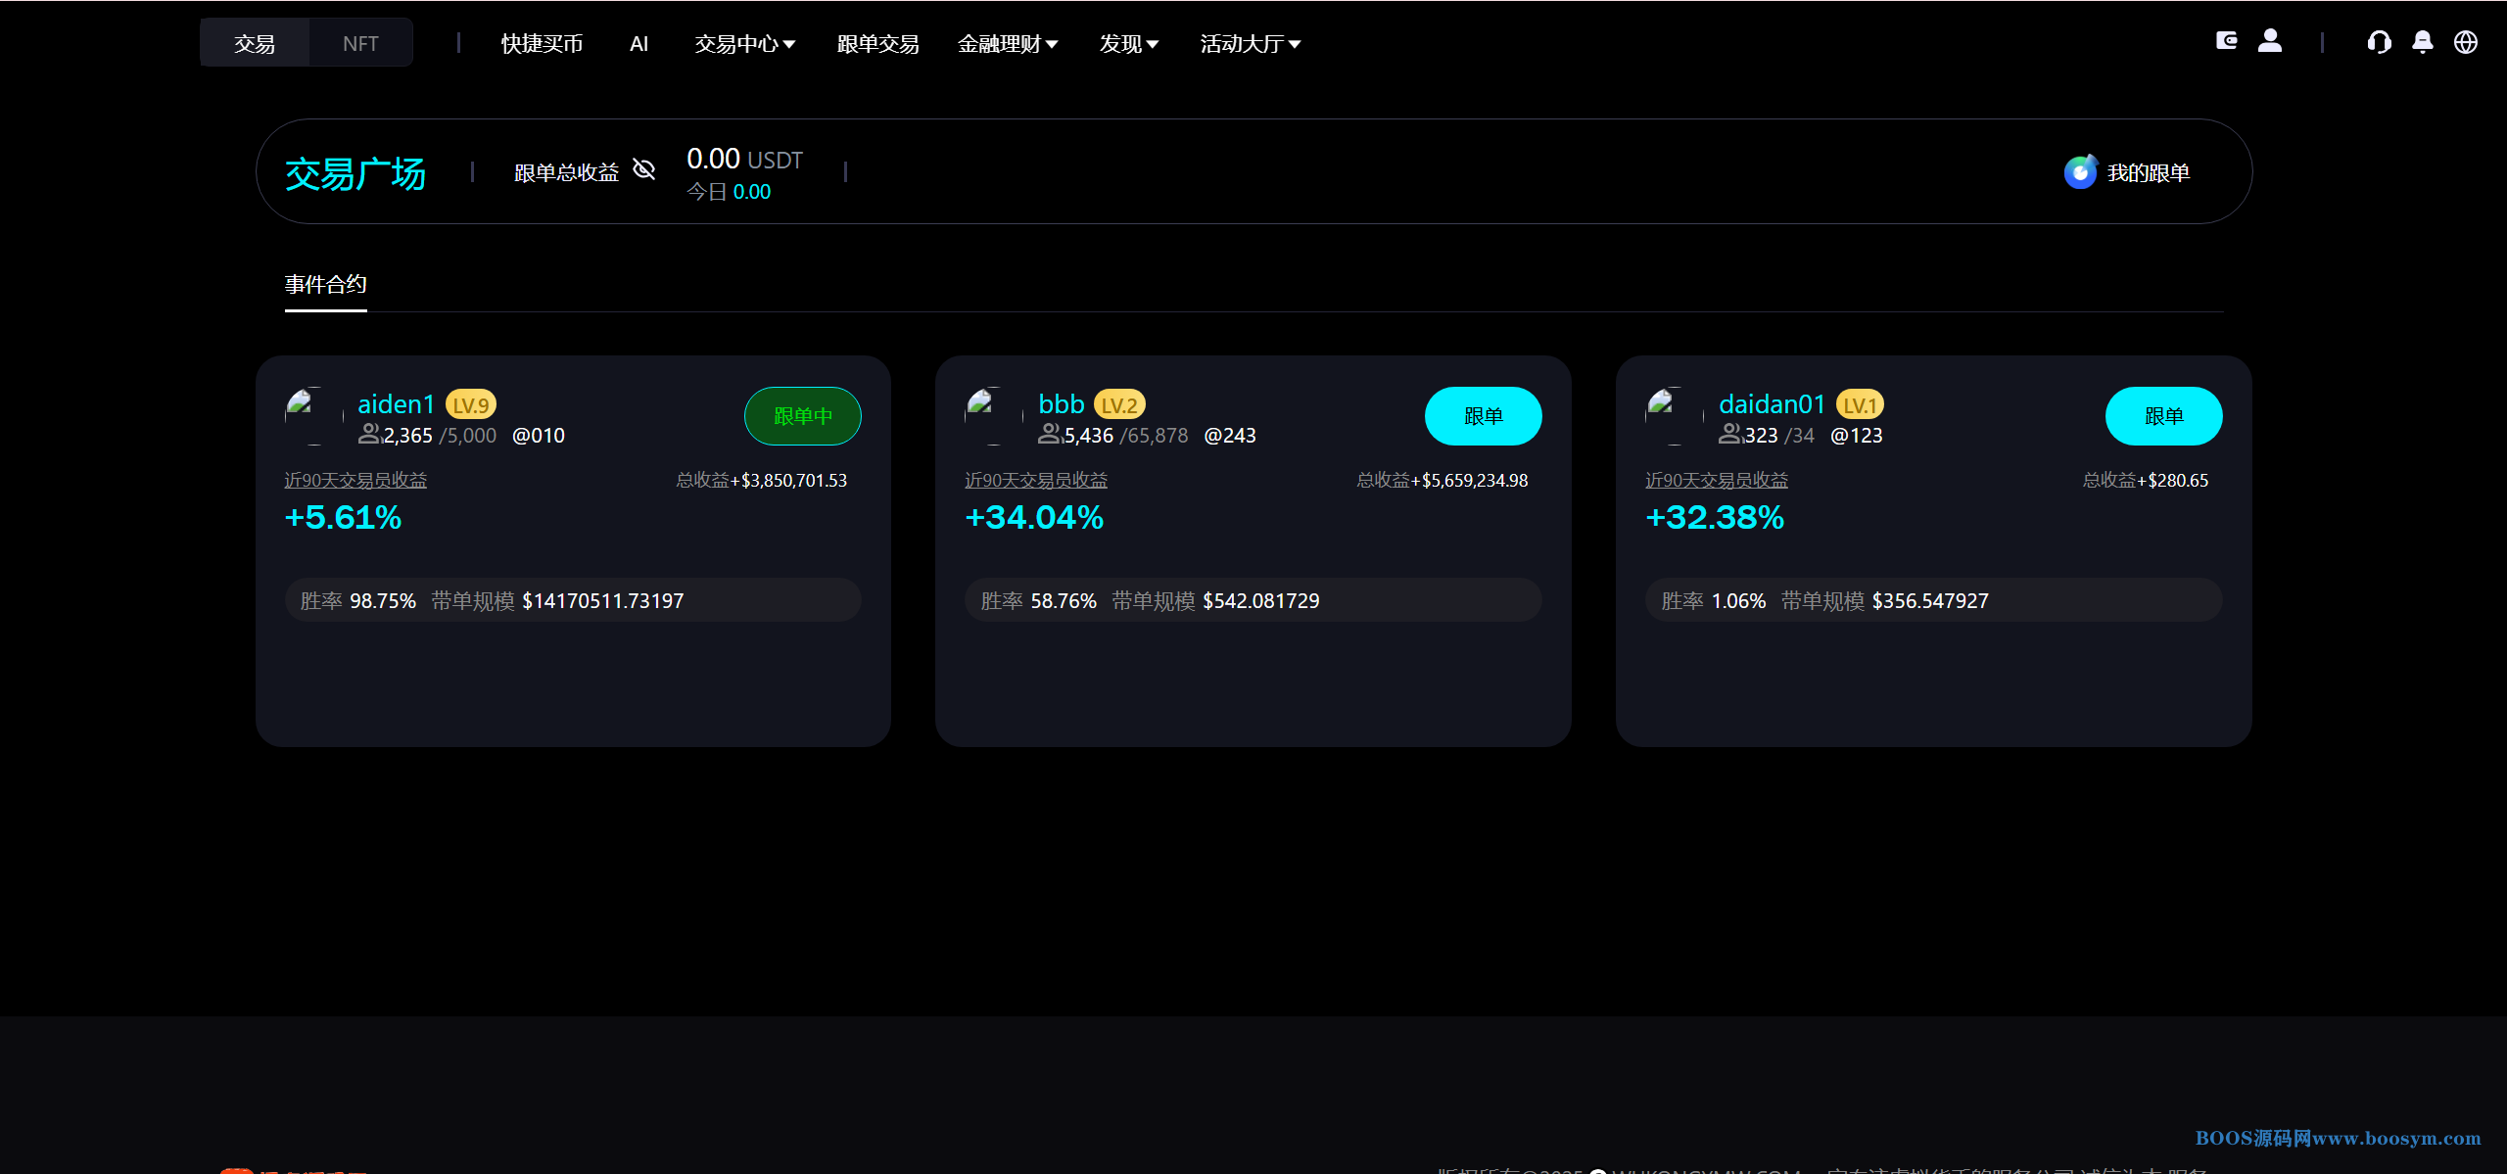The image size is (2507, 1174).
Task: Switch to the NFT mode toggle
Action: pos(360,43)
